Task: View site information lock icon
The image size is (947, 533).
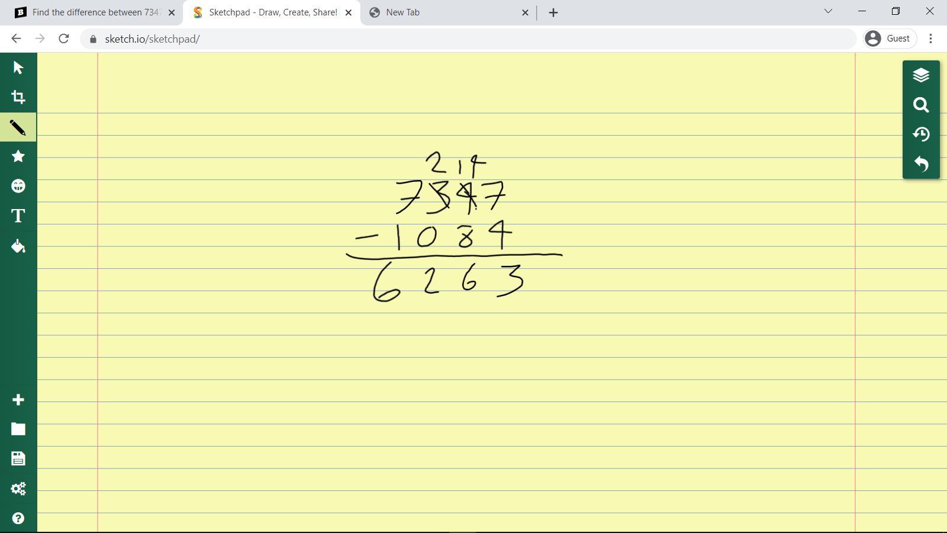Action: [x=93, y=39]
